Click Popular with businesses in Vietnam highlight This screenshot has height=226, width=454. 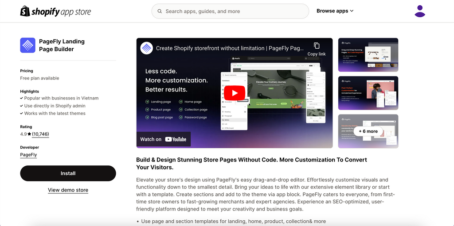pyautogui.click(x=61, y=98)
